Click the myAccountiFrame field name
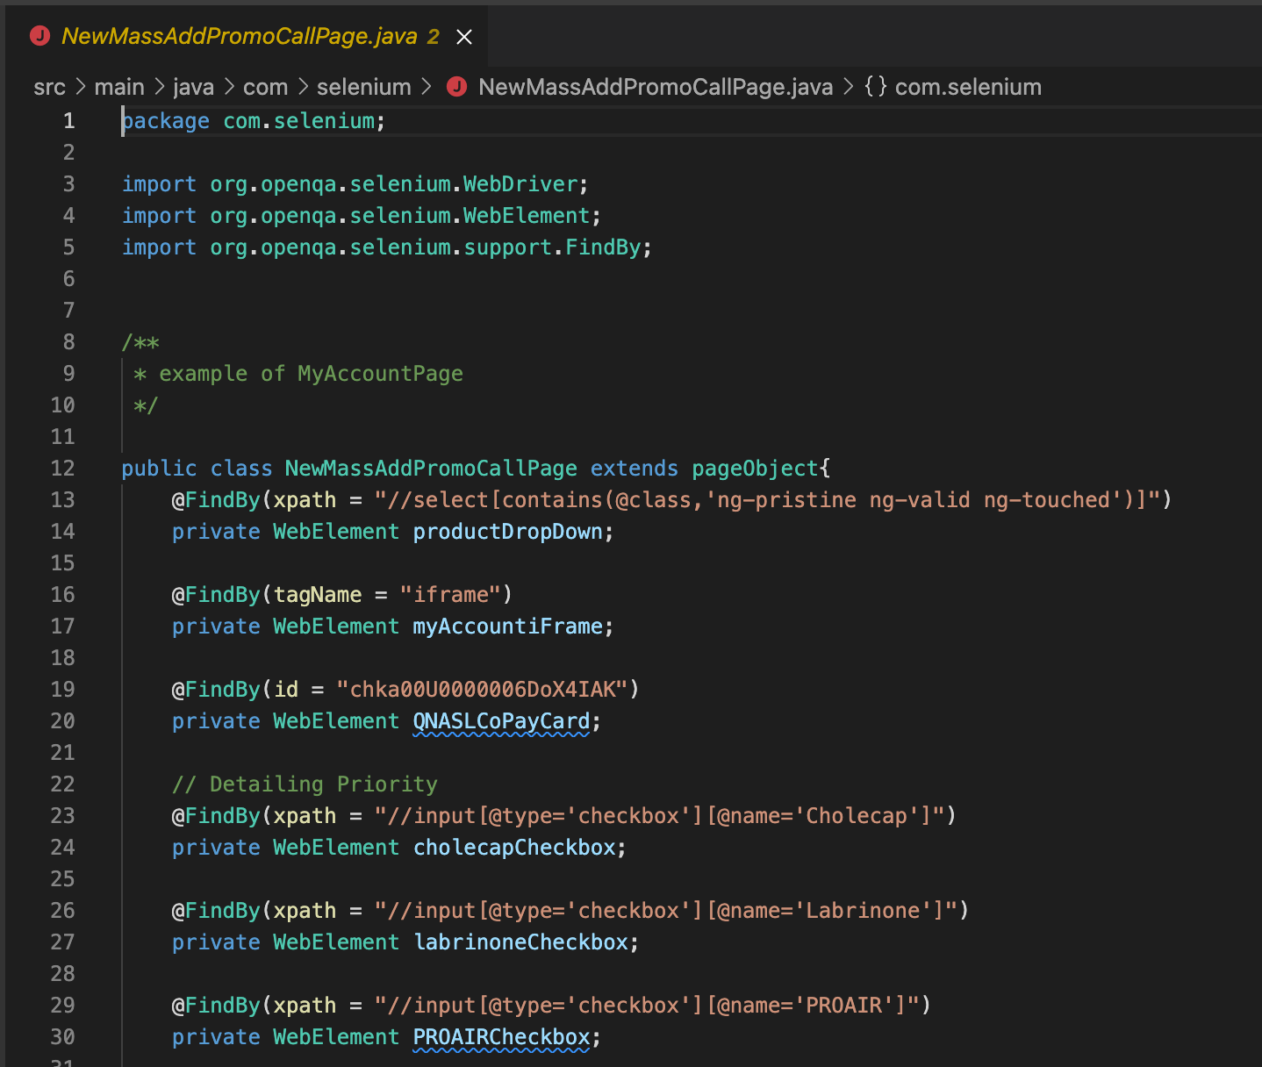Screen dimensions: 1262x1067 click(x=508, y=626)
